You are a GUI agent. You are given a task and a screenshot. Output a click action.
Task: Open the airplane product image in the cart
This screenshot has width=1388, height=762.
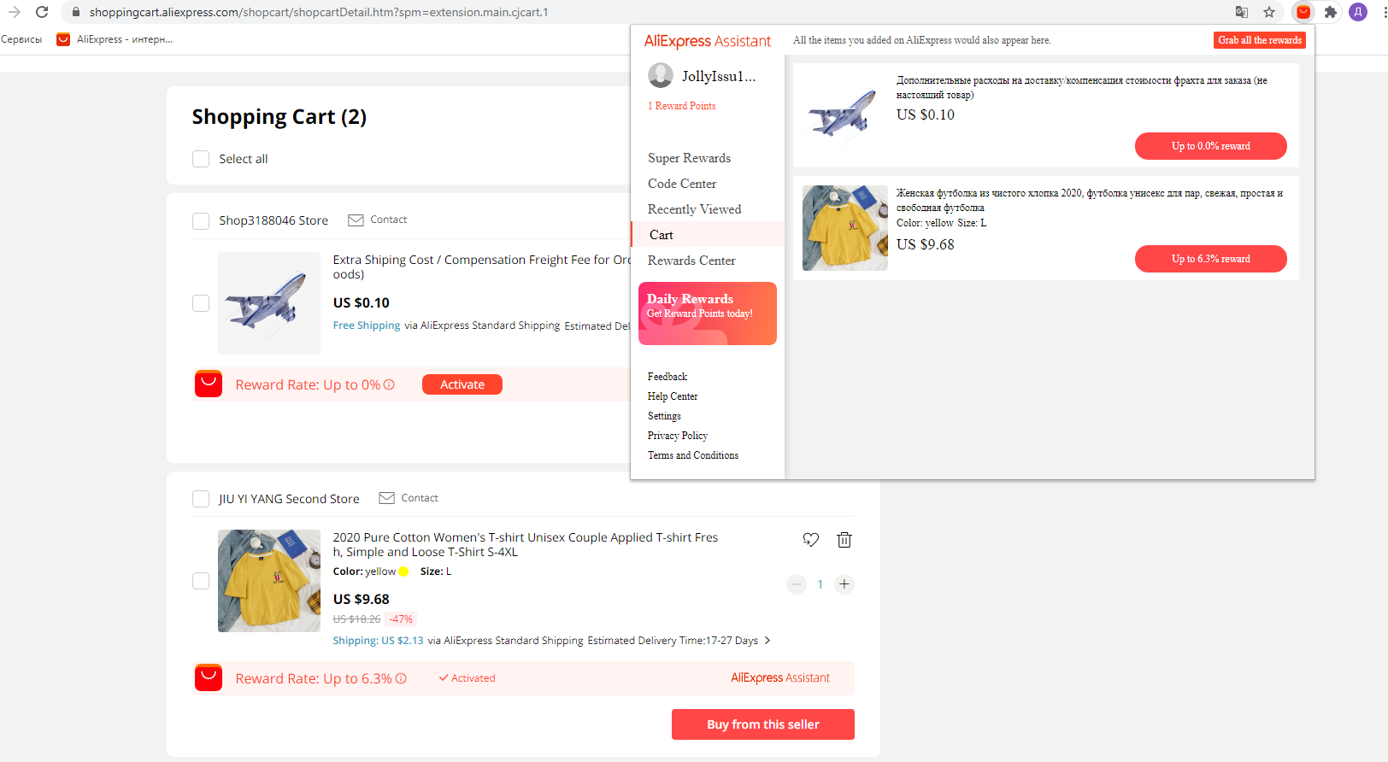click(269, 303)
